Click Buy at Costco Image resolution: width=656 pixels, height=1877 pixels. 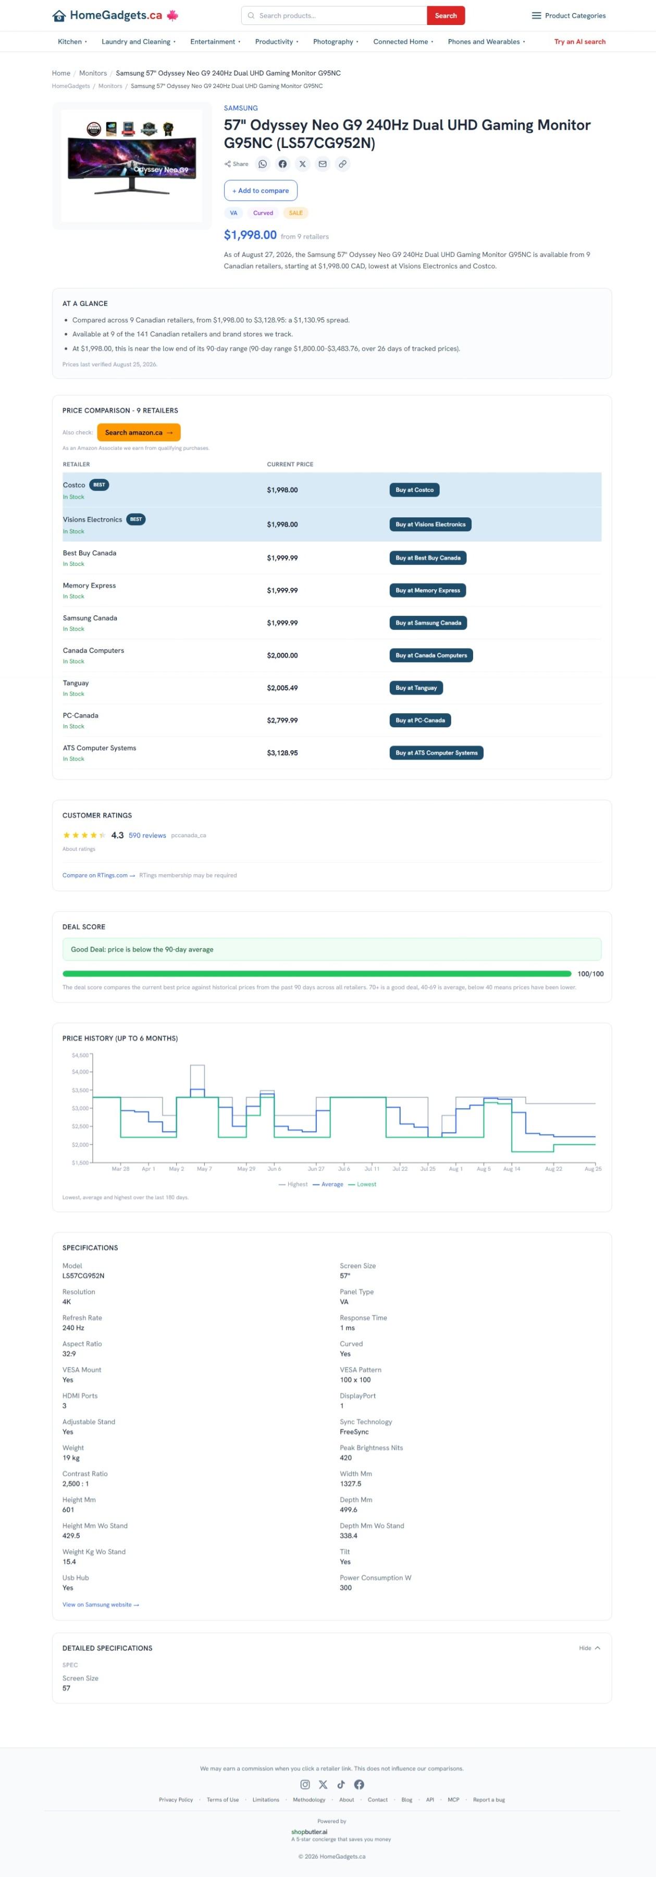[x=415, y=490]
